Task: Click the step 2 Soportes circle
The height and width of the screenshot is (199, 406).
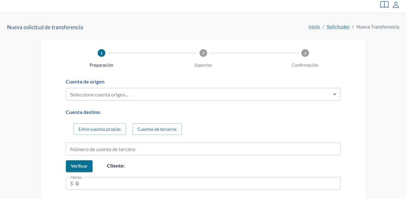Action: coord(203,53)
